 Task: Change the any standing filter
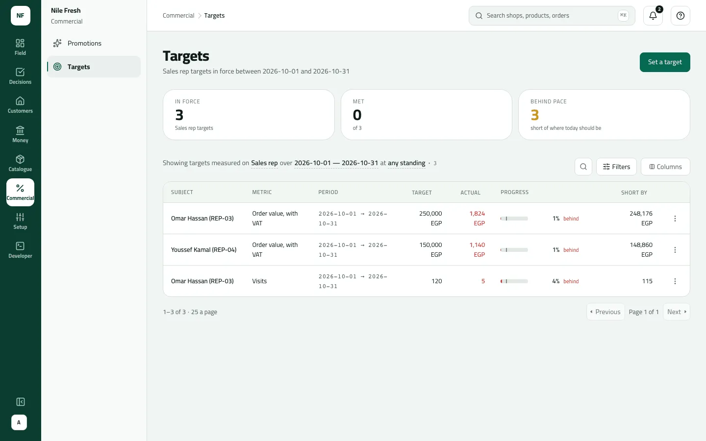click(x=406, y=163)
